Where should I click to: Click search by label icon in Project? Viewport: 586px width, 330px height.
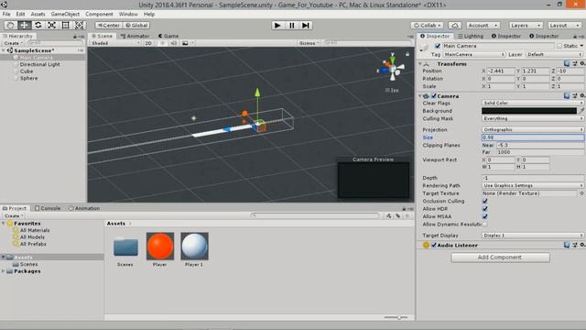(398, 216)
